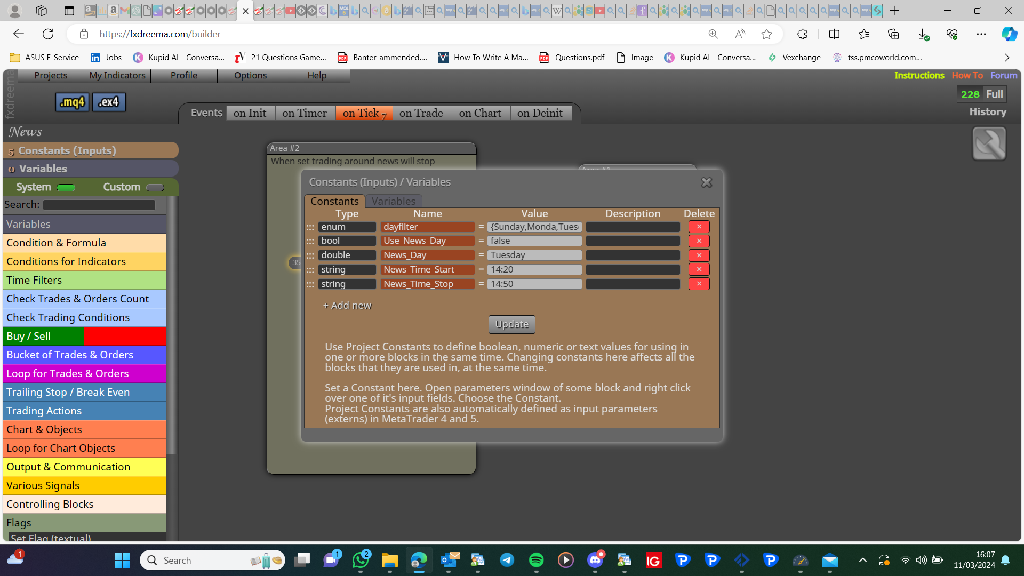Open browser Extensions icon

point(802,34)
